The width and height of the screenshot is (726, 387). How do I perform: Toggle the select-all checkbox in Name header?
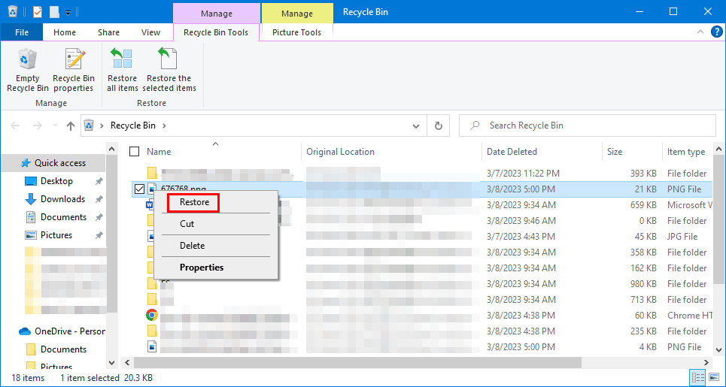pos(135,152)
